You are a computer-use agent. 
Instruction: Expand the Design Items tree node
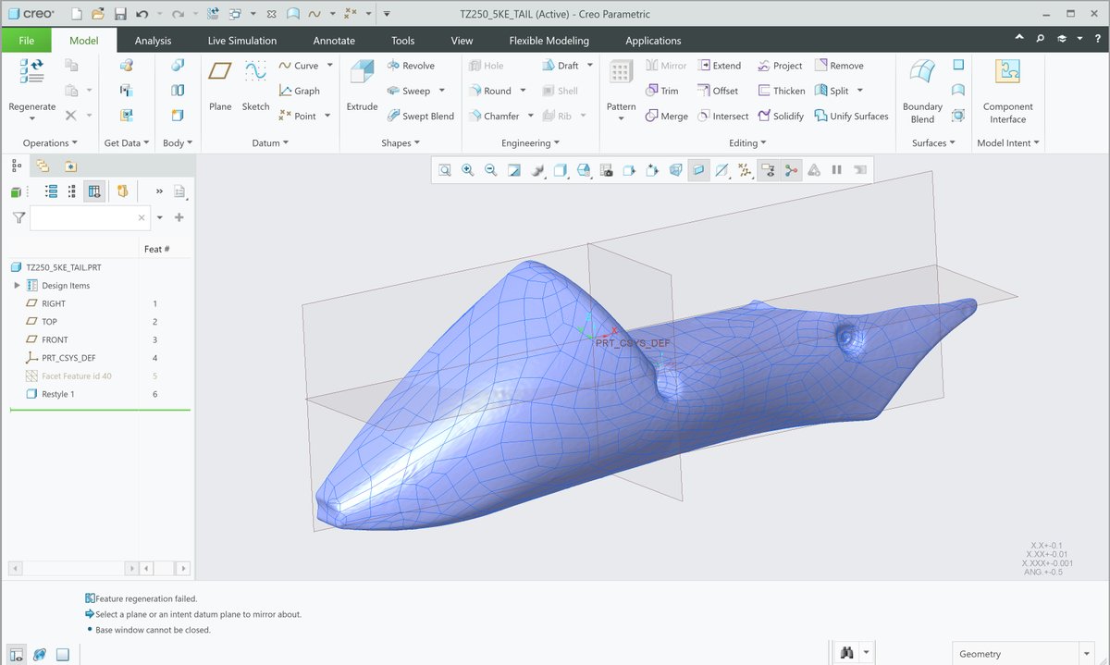pyautogui.click(x=17, y=285)
